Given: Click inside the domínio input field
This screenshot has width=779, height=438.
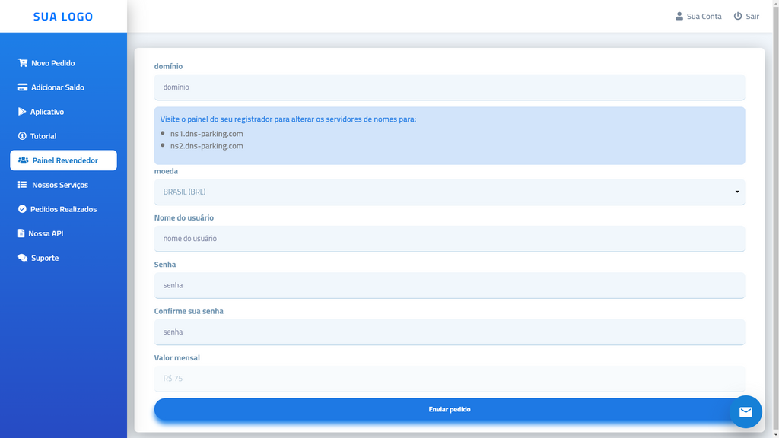Looking at the screenshot, I should (450, 87).
